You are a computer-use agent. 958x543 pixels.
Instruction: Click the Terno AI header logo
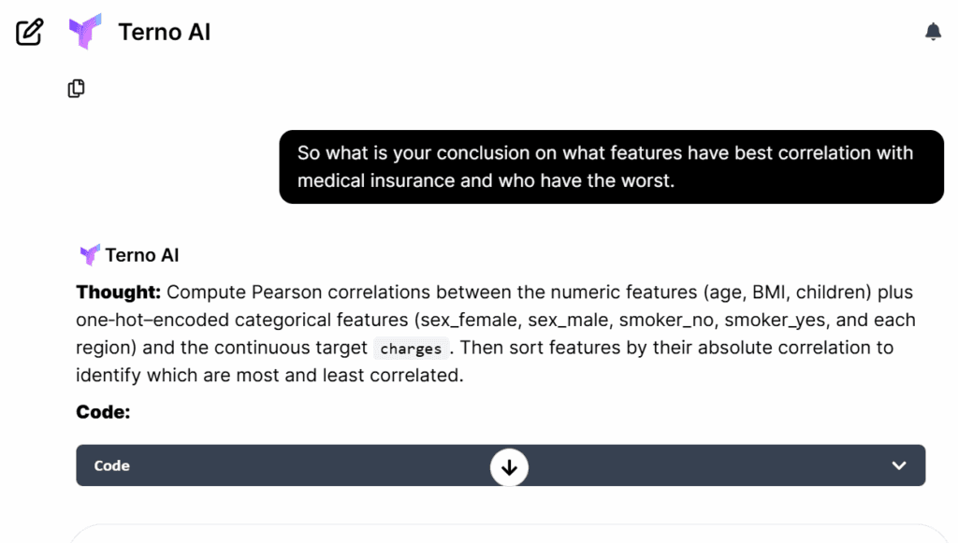(85, 32)
